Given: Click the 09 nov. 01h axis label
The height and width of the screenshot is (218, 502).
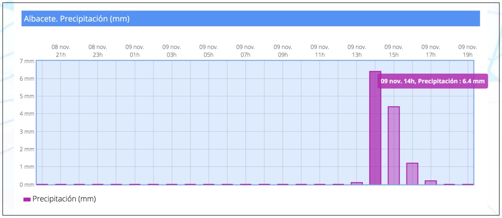Looking at the screenshot, I should pyautogui.click(x=135, y=51).
